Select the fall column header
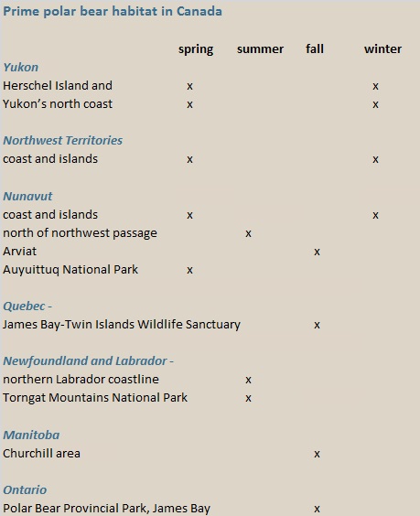The image size is (420, 516). [x=315, y=49]
